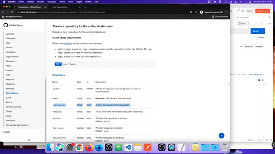
Task: Open TextEdit from the Dock
Action: coord(181,147)
